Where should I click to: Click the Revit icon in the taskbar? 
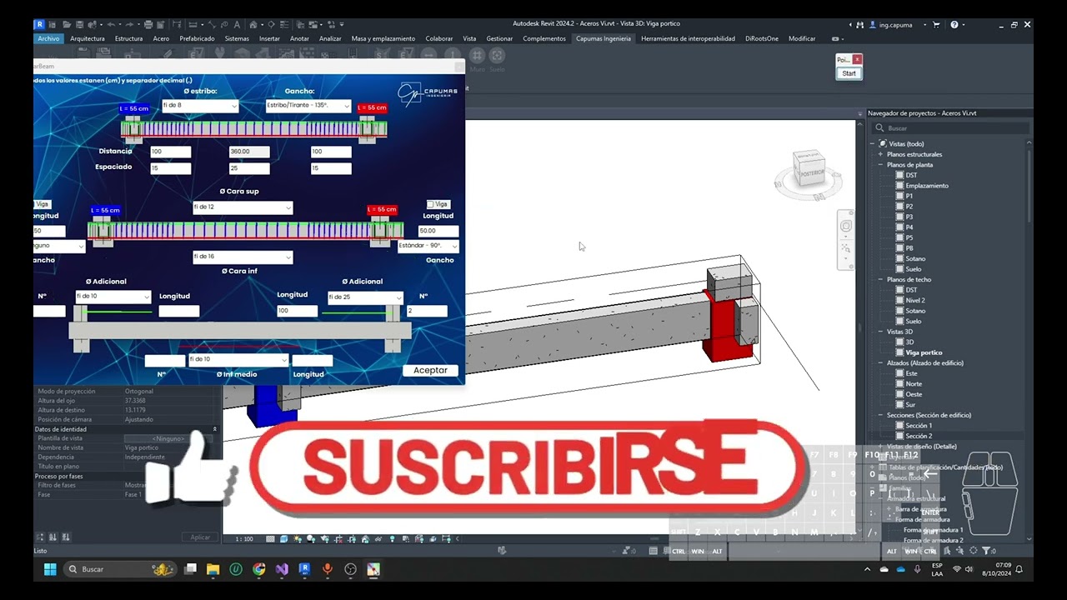click(304, 569)
